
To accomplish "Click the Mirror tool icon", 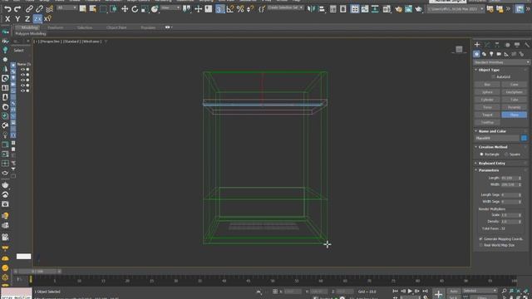I will coord(311,9).
